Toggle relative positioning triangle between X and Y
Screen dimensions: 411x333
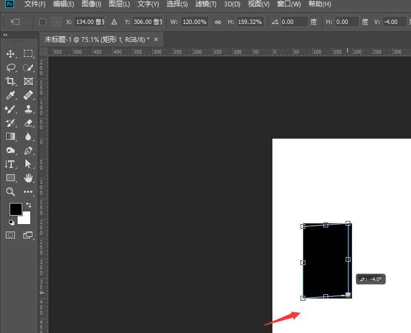(x=114, y=22)
